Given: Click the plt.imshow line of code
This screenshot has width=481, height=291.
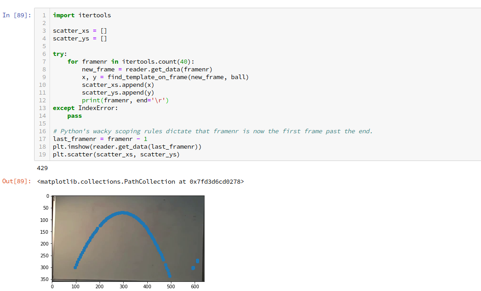Looking at the screenshot, I should [127, 146].
